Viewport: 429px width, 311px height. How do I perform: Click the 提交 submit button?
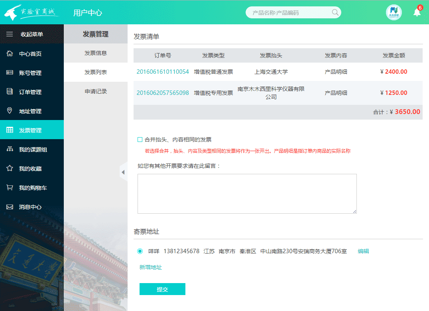pos(162,289)
